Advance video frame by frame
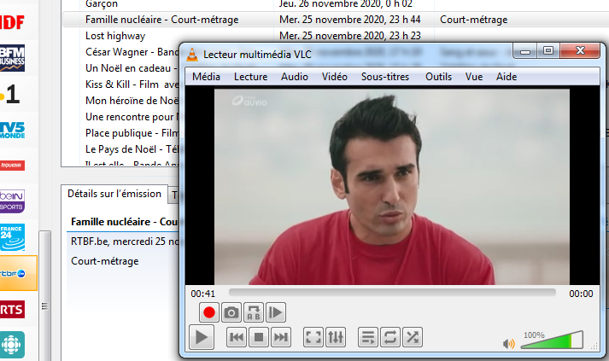 pyautogui.click(x=276, y=312)
